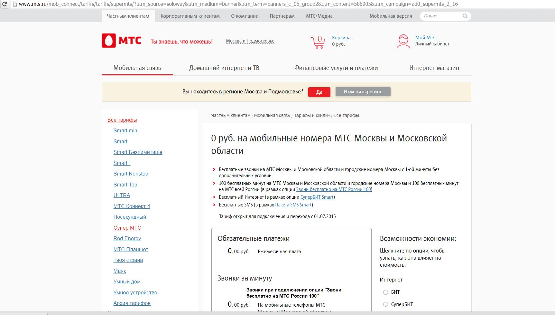Image resolution: width=555 pixels, height=315 pixels.
Task: Open the shopping cart icon
Action: [318, 42]
